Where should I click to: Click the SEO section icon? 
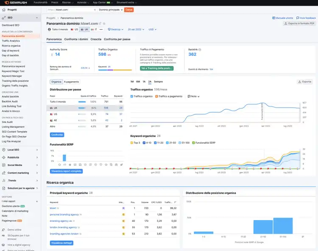tap(4, 18)
